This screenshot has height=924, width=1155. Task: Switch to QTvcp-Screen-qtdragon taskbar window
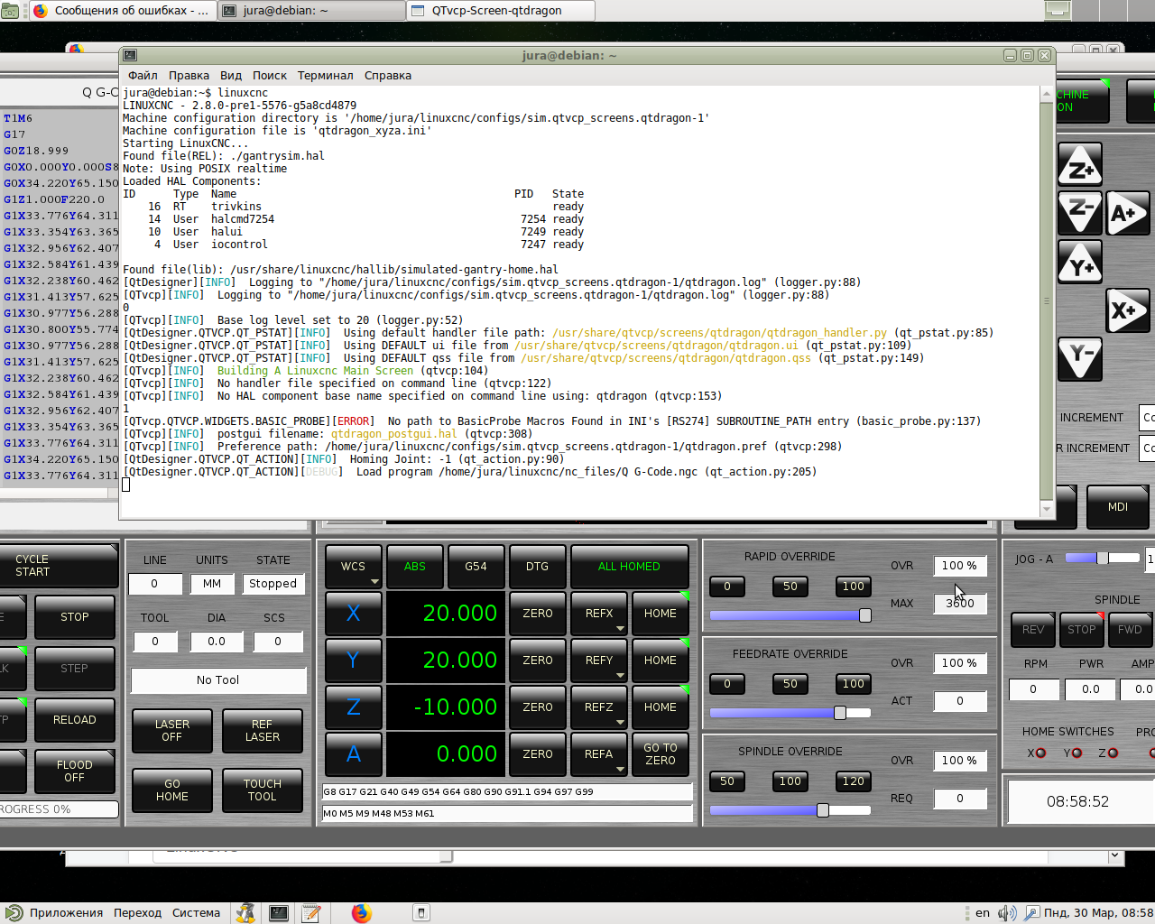(x=501, y=11)
